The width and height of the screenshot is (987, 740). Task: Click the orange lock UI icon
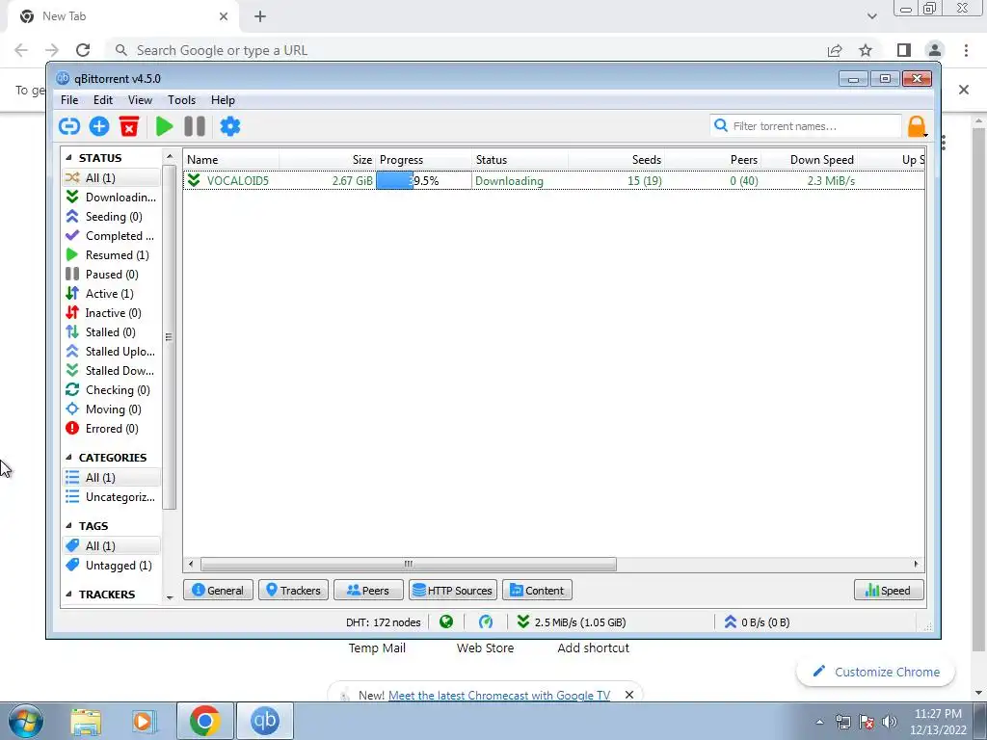click(x=918, y=126)
